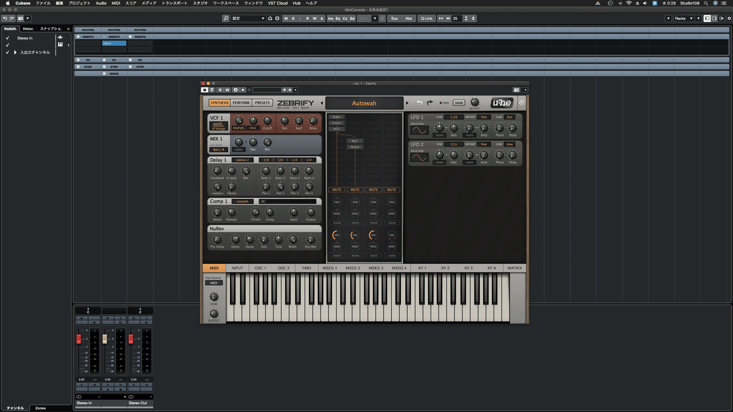Click the u-he logo

click(x=502, y=103)
